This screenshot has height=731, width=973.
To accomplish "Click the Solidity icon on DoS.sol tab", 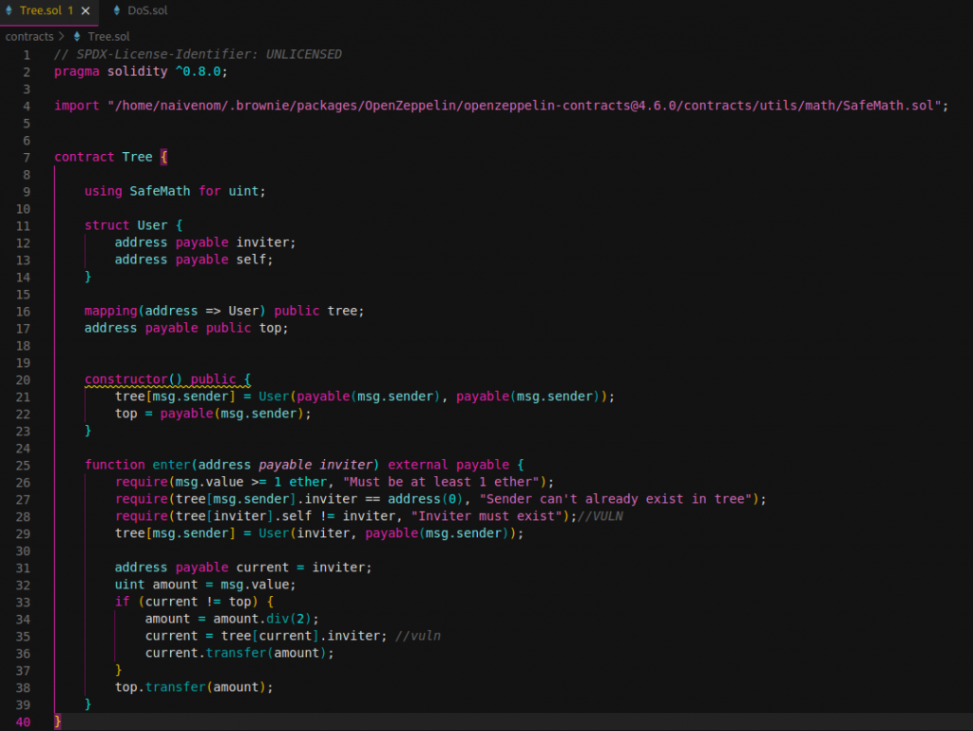I will pos(117,10).
